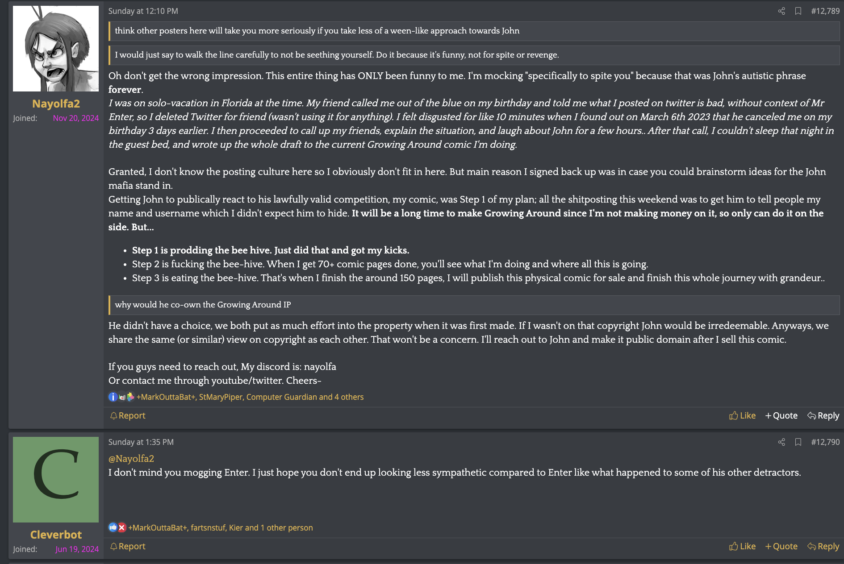Report Cleverbot's post
844x564 pixels.
(x=128, y=546)
